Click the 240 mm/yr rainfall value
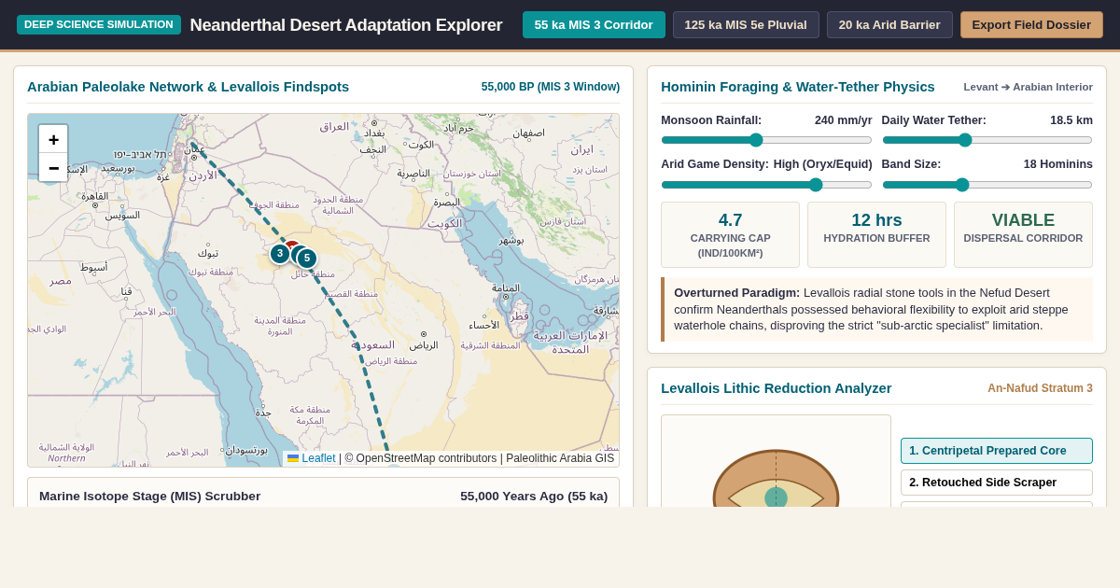The width and height of the screenshot is (1120, 588). (x=844, y=120)
